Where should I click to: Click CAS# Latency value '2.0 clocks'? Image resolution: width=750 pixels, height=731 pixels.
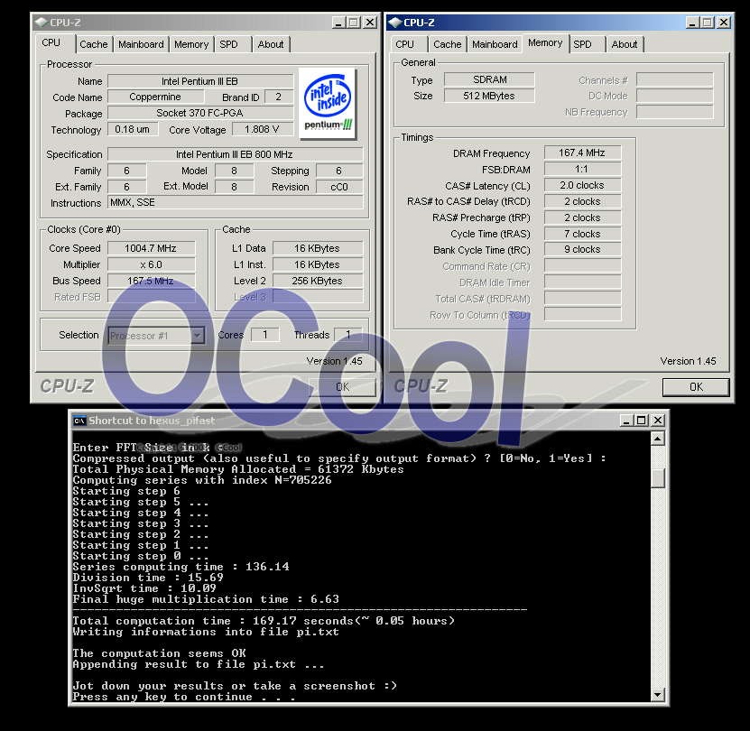583,185
